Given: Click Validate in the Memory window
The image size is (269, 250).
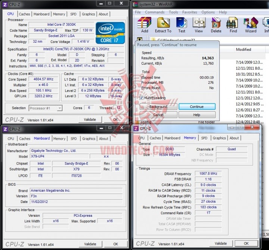Looking at the screenshot, I should pyautogui.click(x=221, y=244).
